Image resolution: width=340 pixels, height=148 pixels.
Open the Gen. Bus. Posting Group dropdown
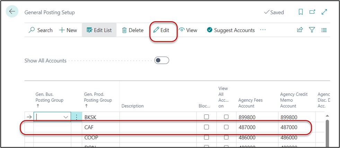coord(66,117)
